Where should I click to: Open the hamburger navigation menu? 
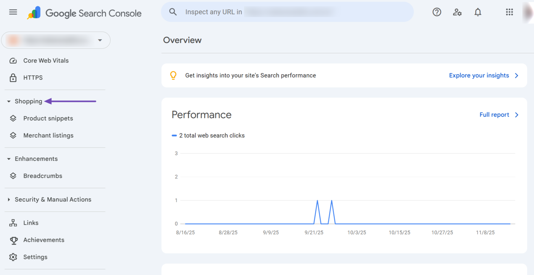(x=13, y=12)
